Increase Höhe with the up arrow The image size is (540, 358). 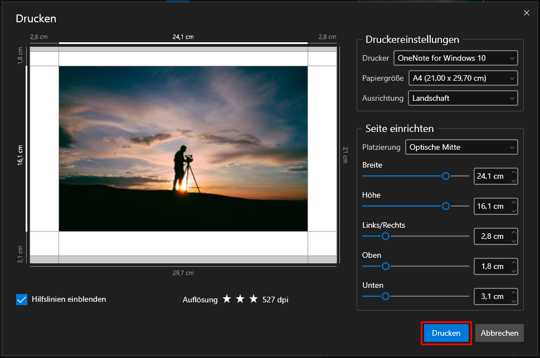(x=514, y=202)
